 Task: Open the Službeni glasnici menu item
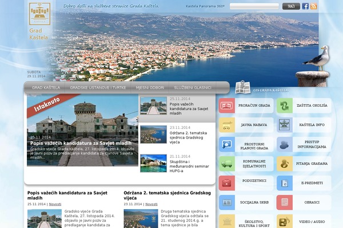click(193, 87)
